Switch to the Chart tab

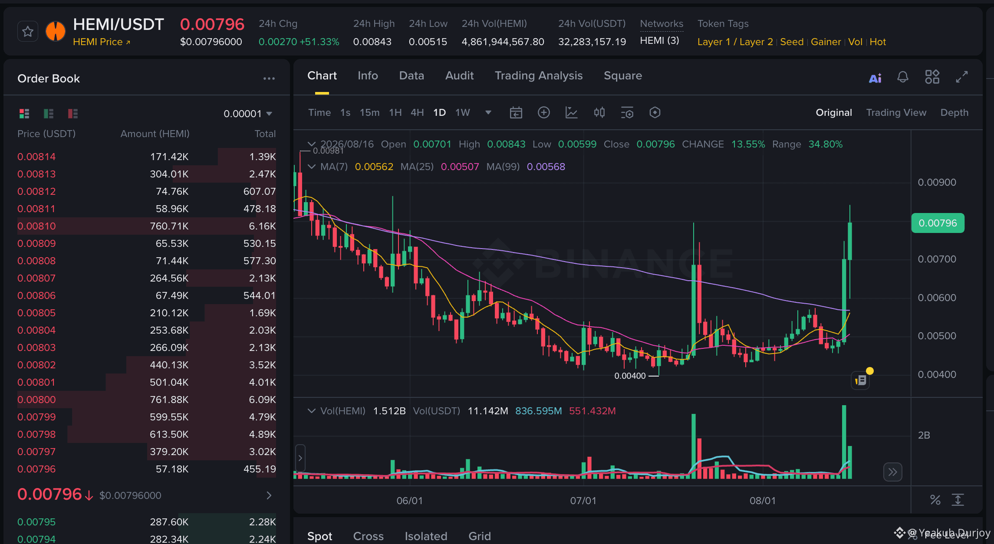322,76
